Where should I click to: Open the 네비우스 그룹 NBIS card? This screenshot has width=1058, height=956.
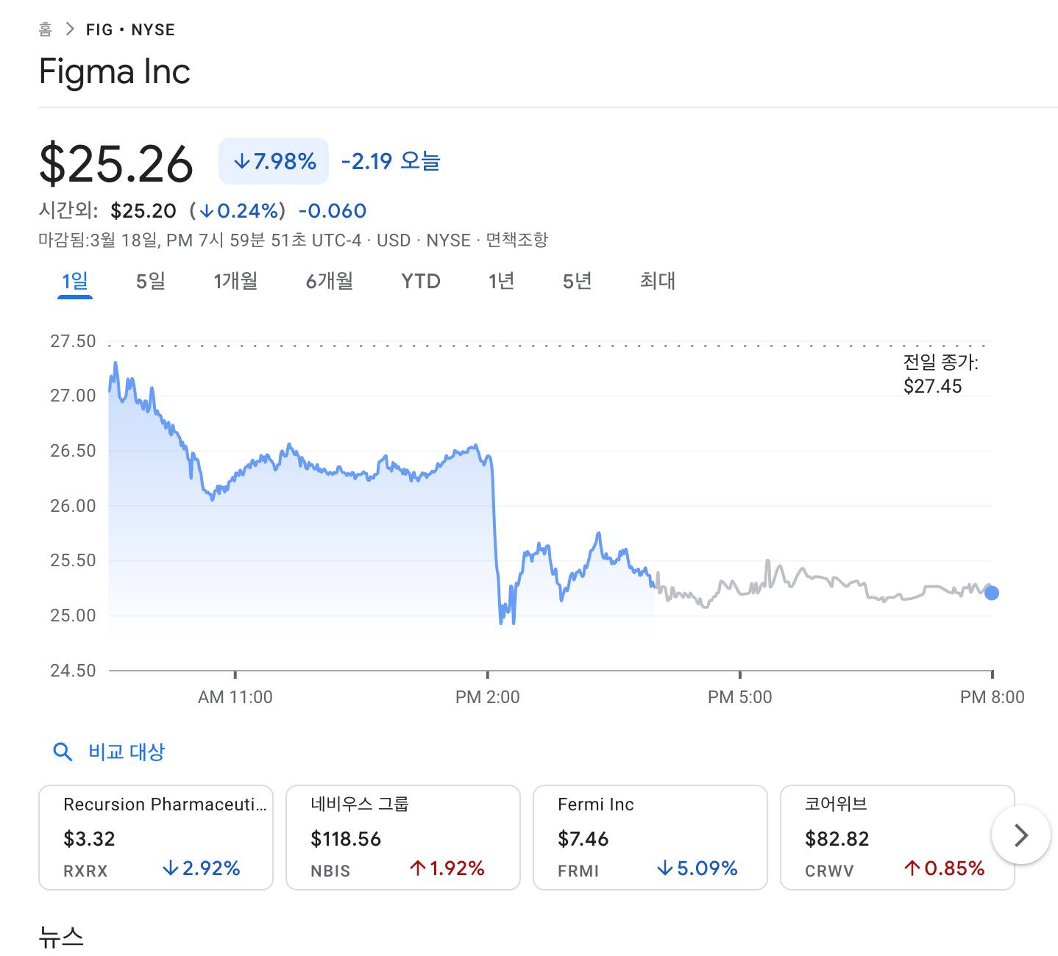402,837
